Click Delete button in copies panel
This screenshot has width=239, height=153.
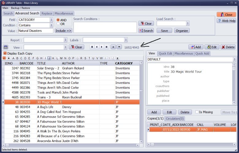pos(185,112)
